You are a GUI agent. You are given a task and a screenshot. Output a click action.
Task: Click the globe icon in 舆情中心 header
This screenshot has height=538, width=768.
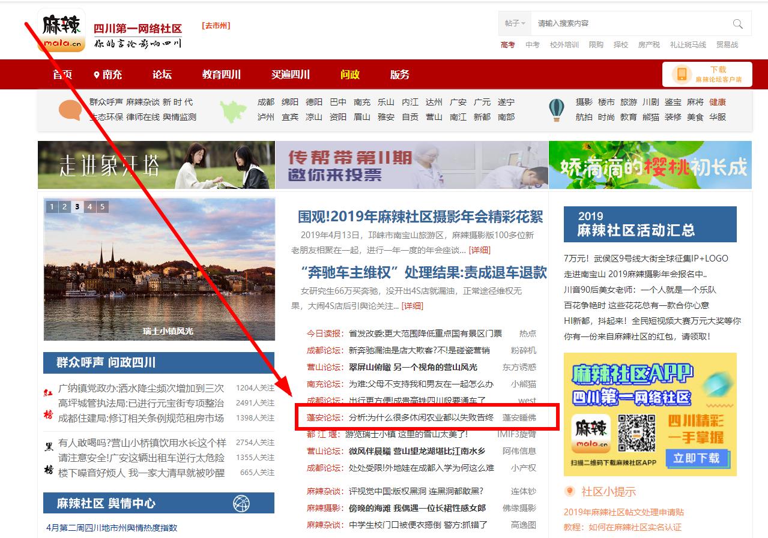point(241,503)
